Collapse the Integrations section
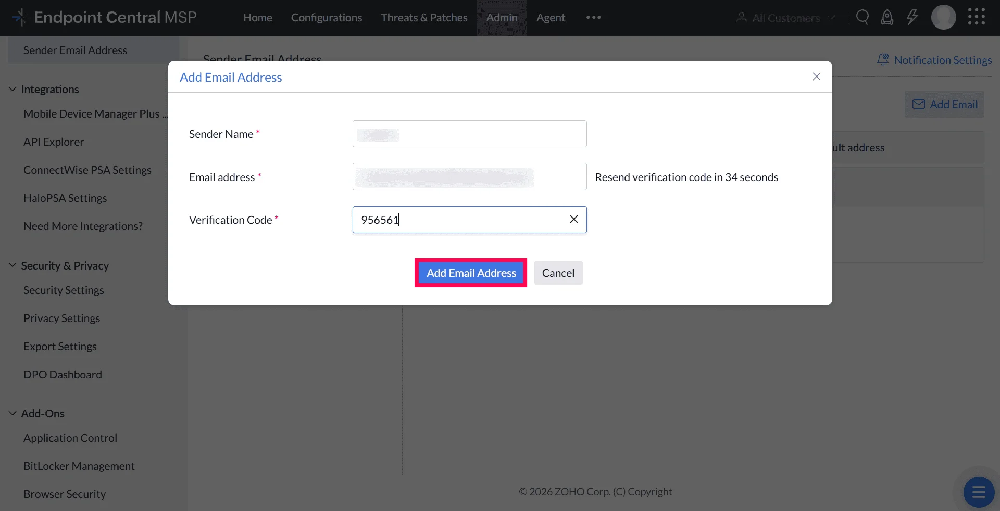This screenshot has width=1000, height=511. coord(12,89)
